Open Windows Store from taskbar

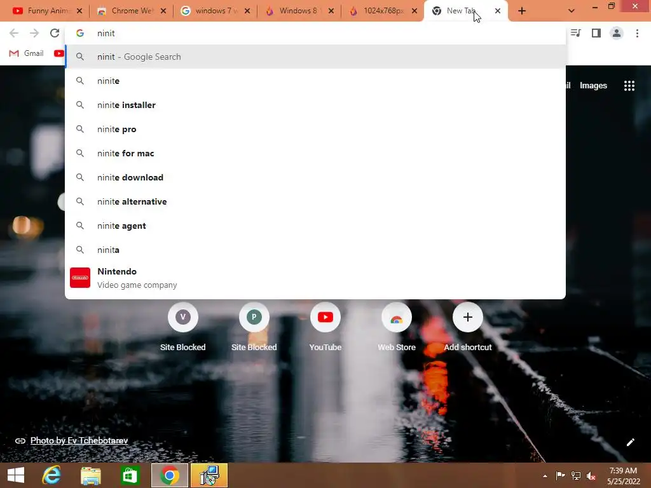point(130,475)
